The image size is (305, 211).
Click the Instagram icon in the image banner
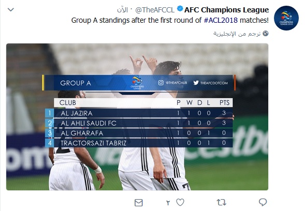(x=161, y=83)
